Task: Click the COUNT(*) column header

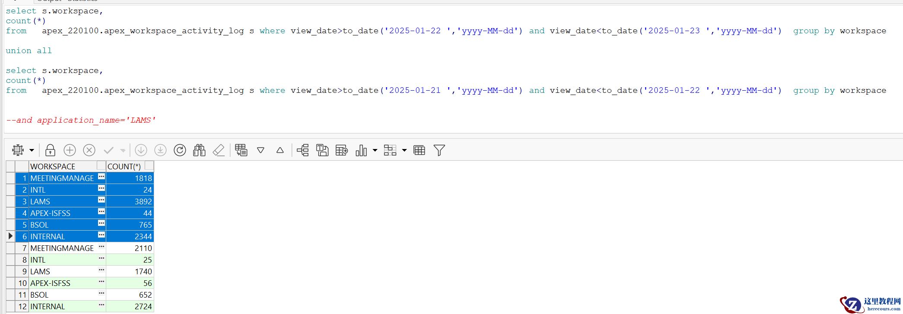Action: [x=130, y=166]
